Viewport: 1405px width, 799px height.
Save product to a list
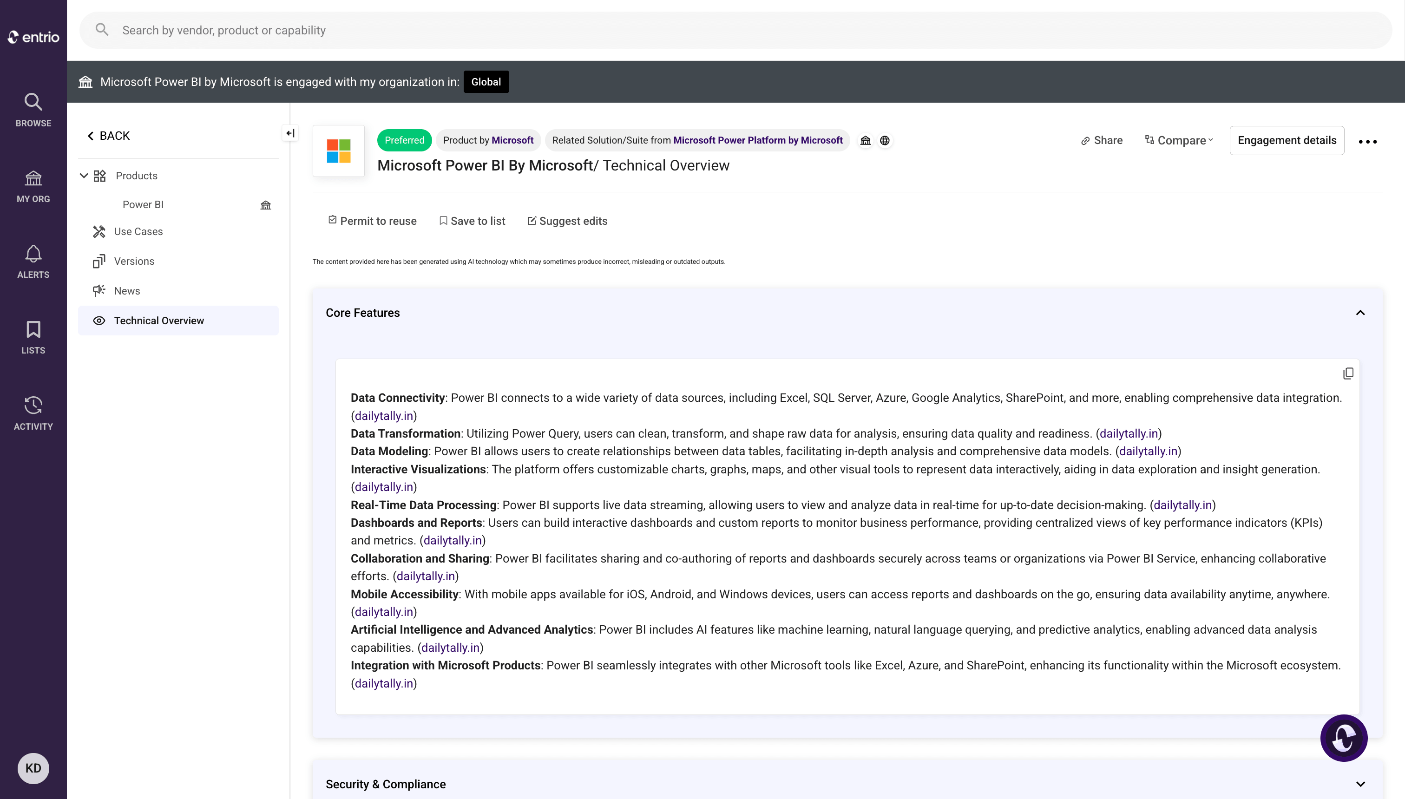pyautogui.click(x=472, y=221)
